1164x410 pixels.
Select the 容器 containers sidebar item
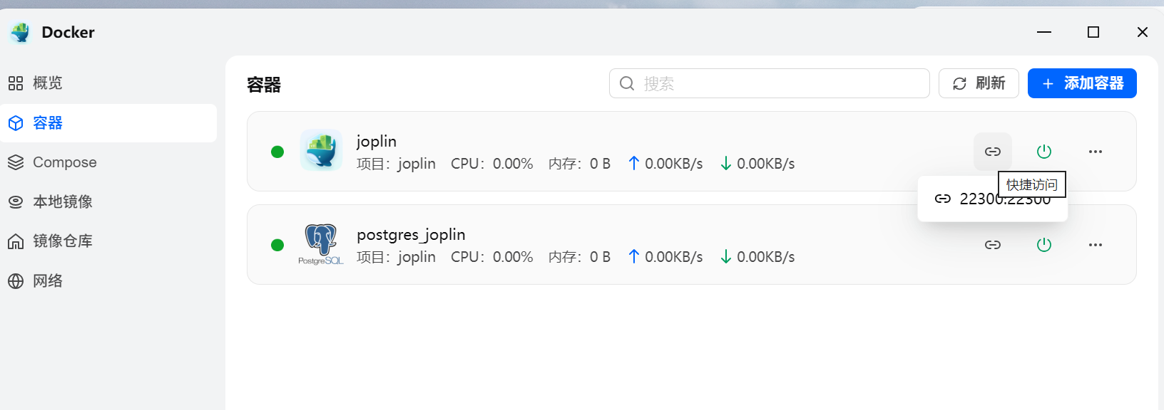click(47, 123)
